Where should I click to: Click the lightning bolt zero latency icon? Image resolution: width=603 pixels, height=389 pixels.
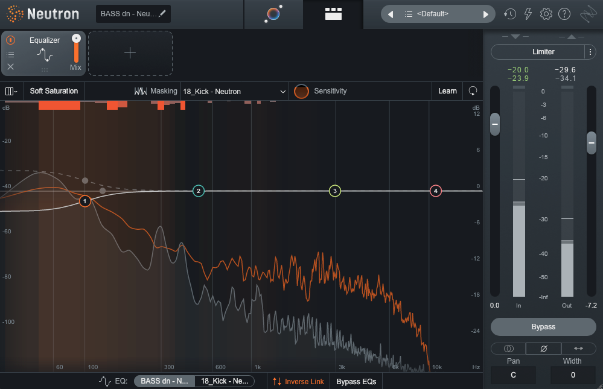pyautogui.click(x=528, y=14)
